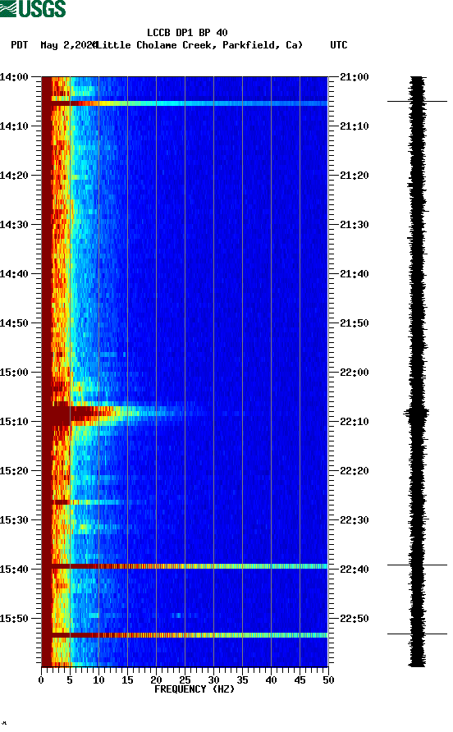Screen dimensions: 453x732
Task: Click the '0' frequency axis label
Action: pyautogui.click(x=41, y=680)
